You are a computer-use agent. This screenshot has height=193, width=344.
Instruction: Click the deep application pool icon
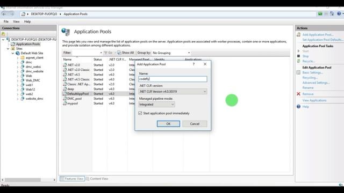pyautogui.click(x=64, y=89)
